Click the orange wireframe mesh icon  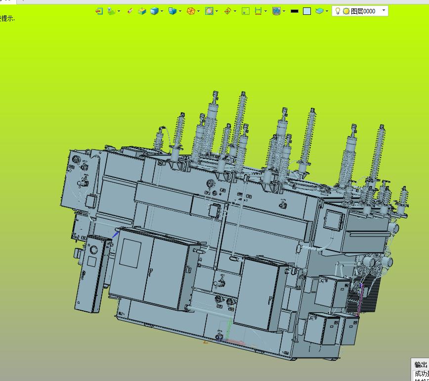click(191, 11)
